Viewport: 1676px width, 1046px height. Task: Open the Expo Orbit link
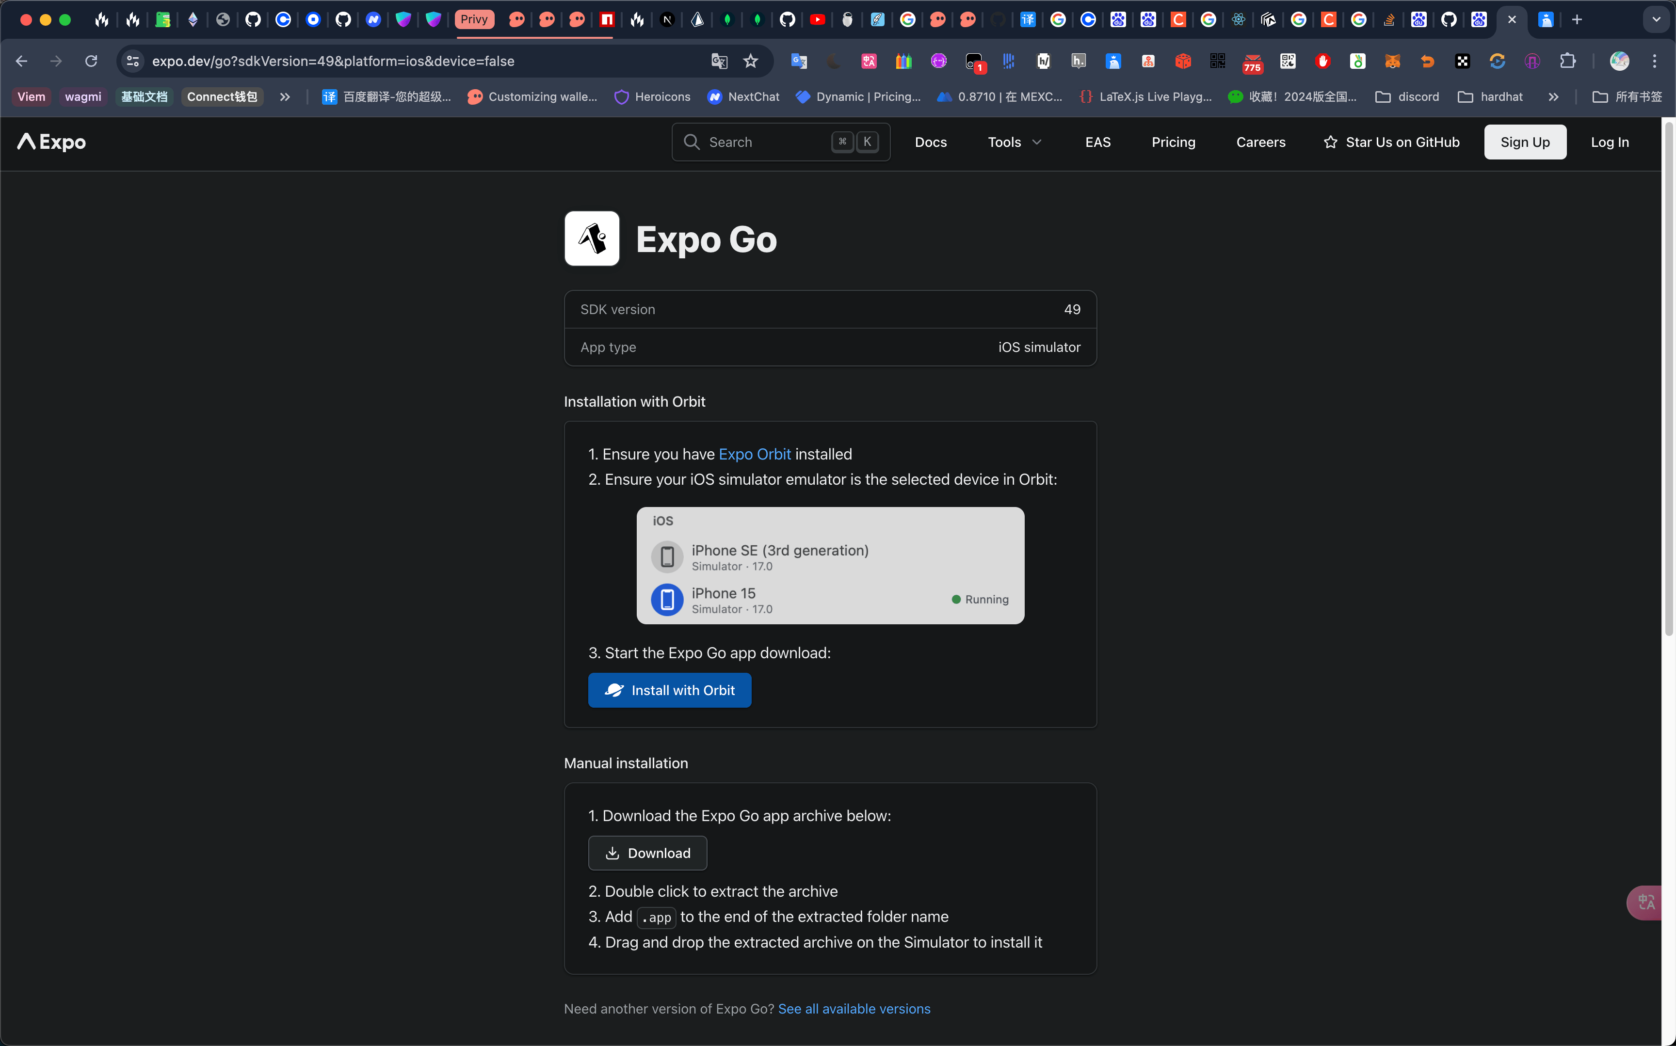pos(754,454)
